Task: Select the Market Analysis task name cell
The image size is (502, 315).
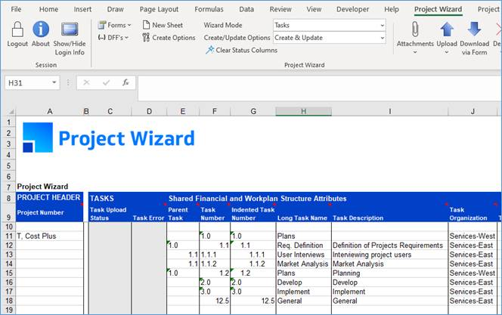Action: click(x=303, y=264)
